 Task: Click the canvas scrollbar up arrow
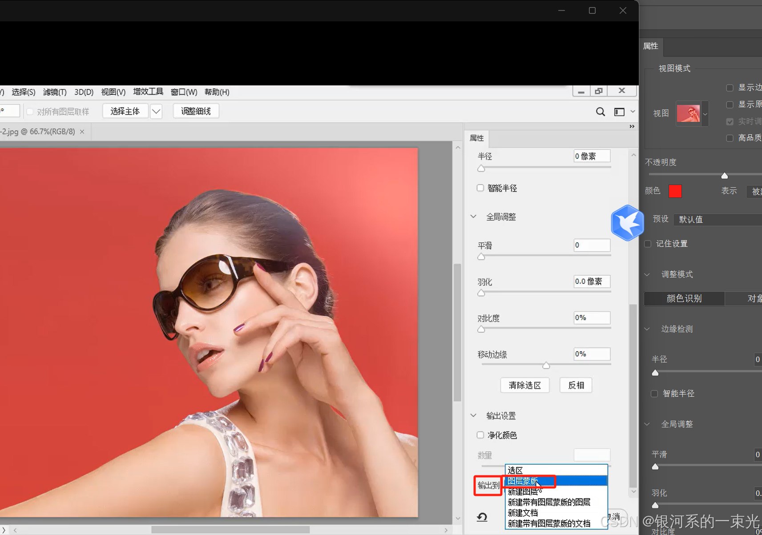458,147
